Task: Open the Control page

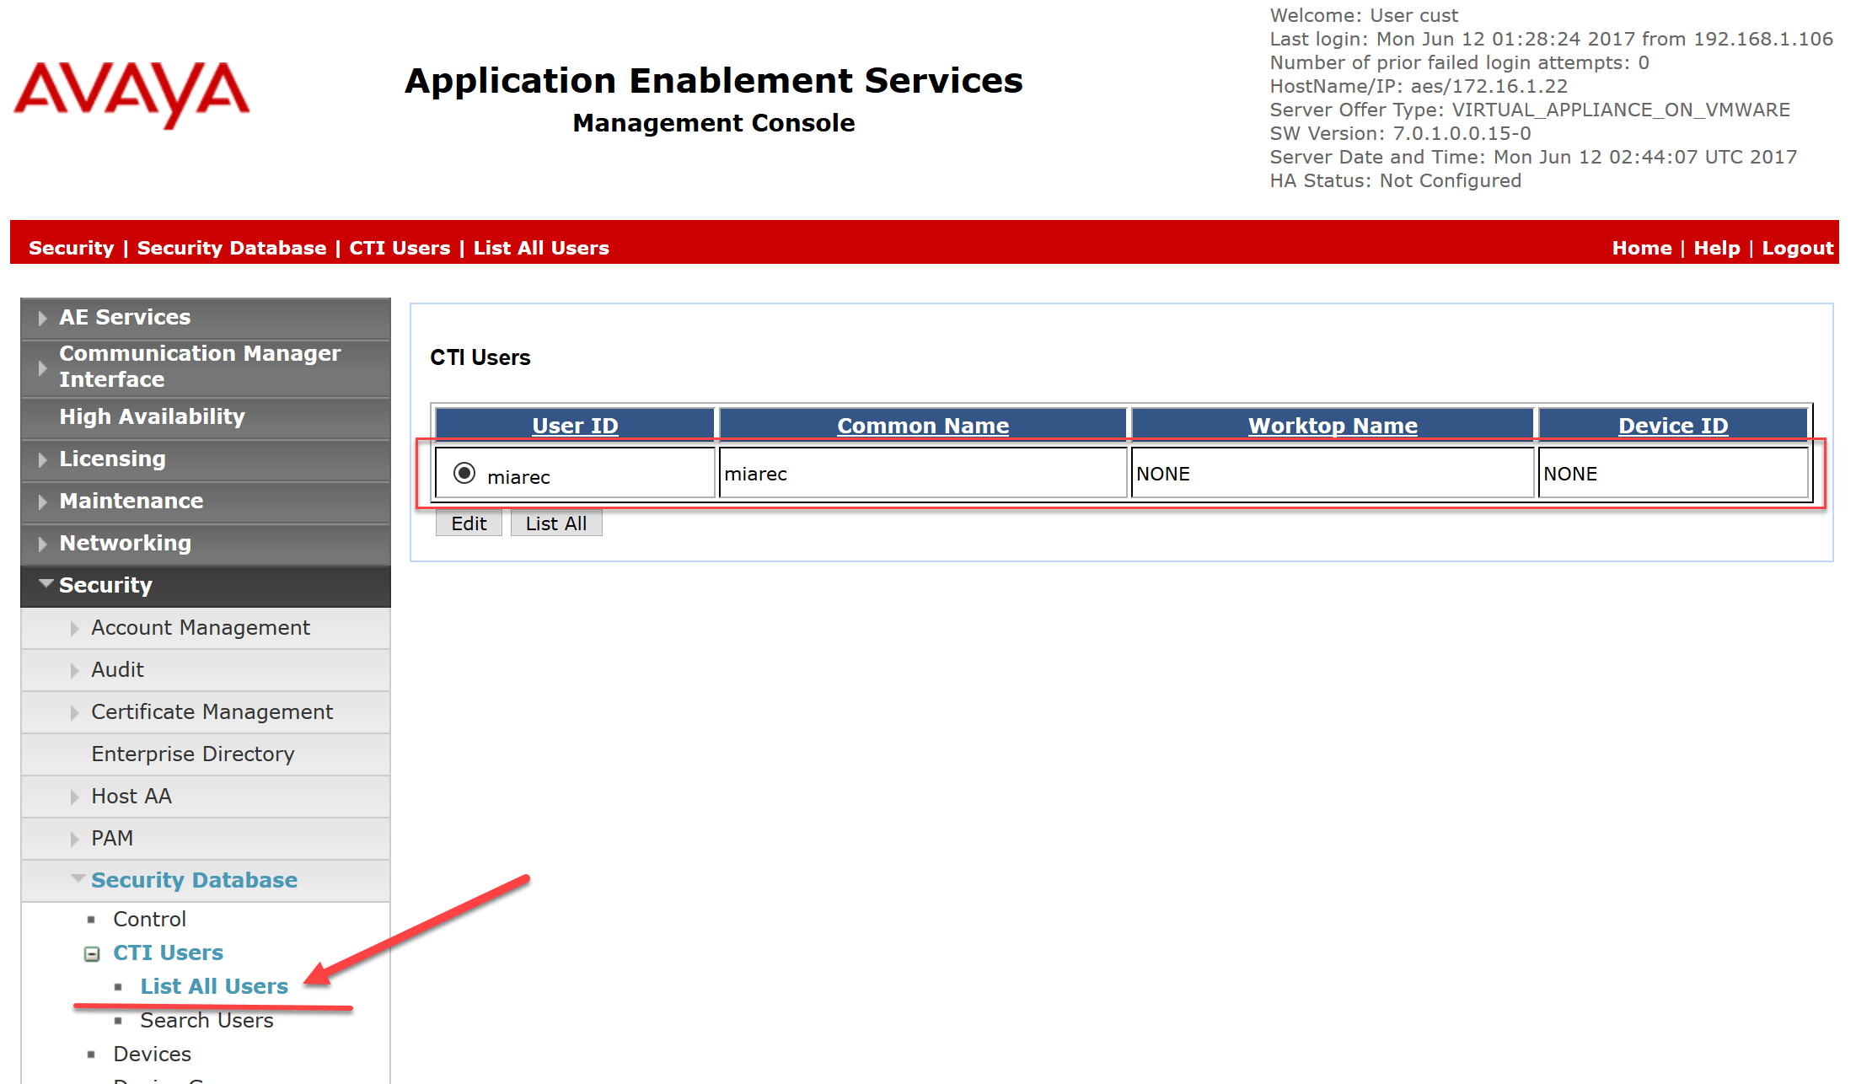Action: pyautogui.click(x=149, y=919)
